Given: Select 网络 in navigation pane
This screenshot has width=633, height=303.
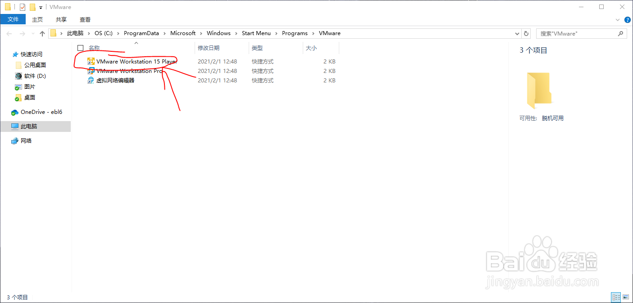Looking at the screenshot, I should pyautogui.click(x=26, y=141).
